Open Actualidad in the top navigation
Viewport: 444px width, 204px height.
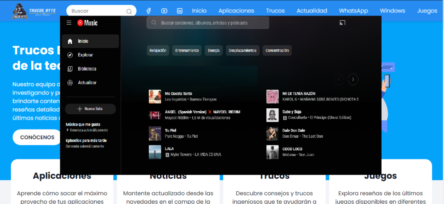pos(312,11)
